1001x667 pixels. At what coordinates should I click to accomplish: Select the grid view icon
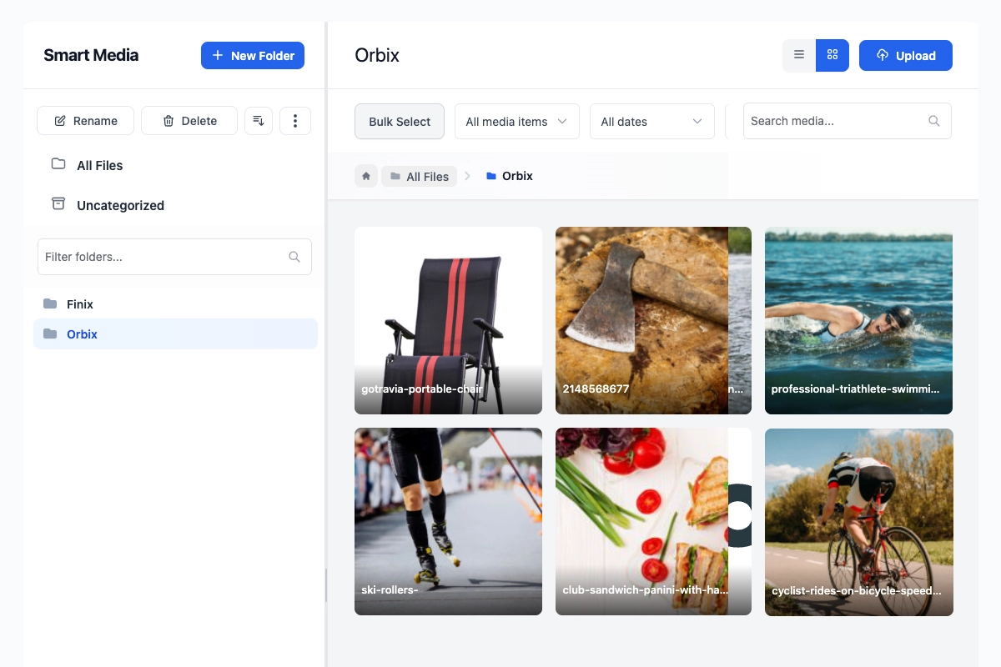832,54
